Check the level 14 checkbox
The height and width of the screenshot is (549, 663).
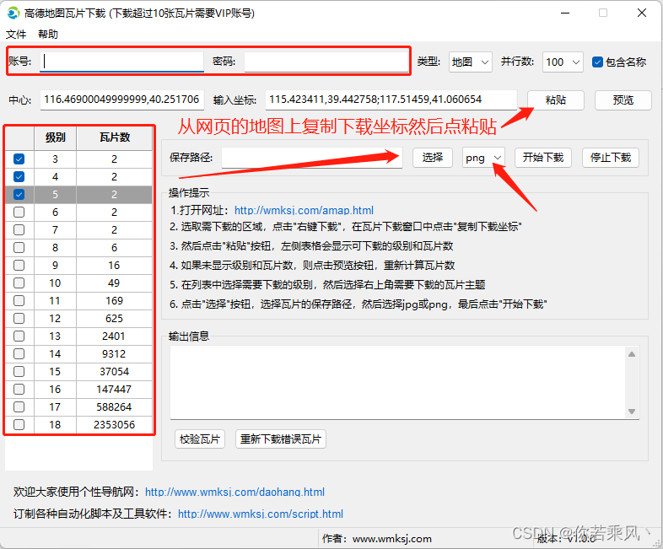(19, 353)
